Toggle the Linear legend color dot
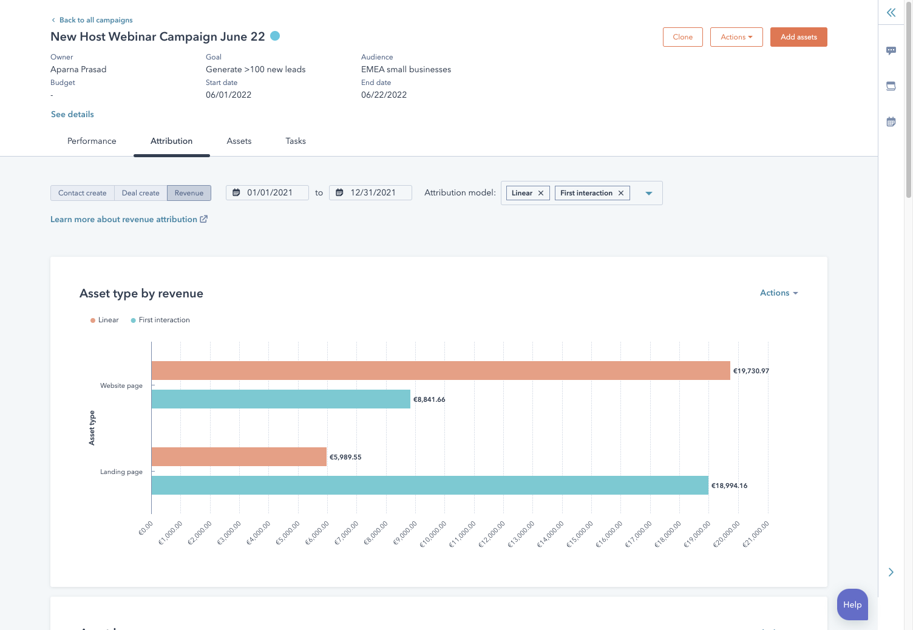Viewport: 913px width, 630px height. [x=93, y=320]
